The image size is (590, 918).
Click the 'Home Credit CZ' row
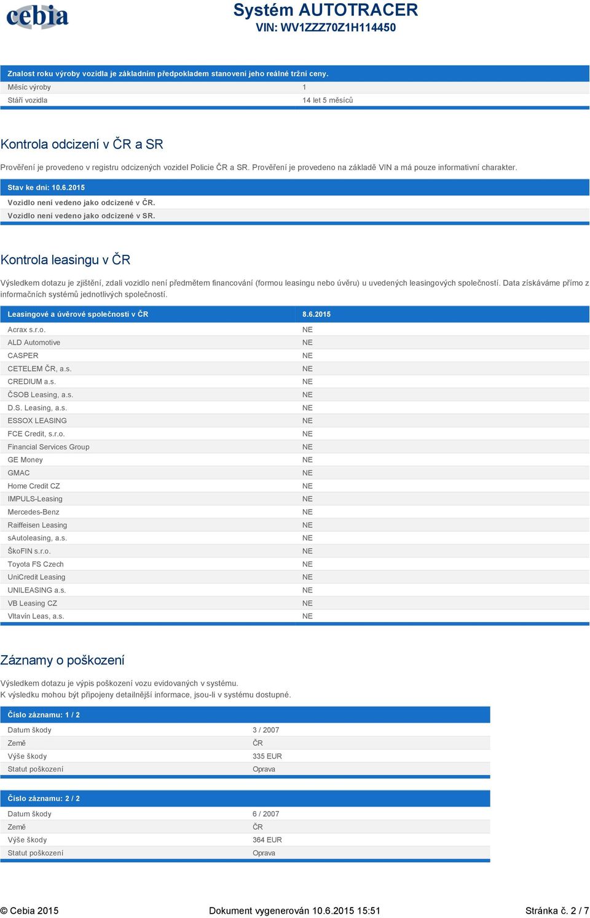pyautogui.click(x=295, y=486)
